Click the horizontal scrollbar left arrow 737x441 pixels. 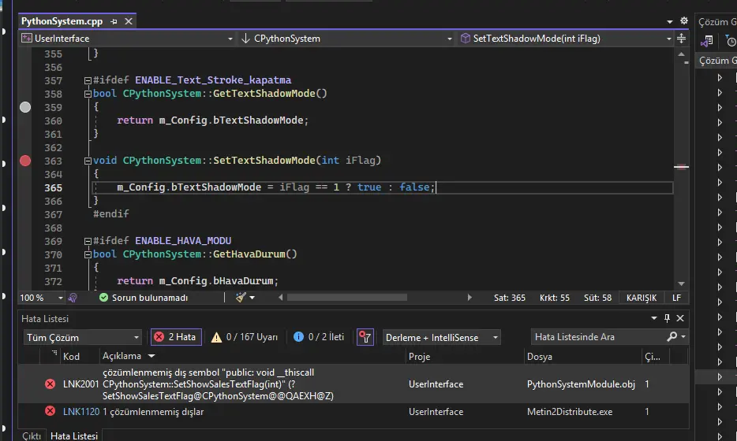coord(281,298)
